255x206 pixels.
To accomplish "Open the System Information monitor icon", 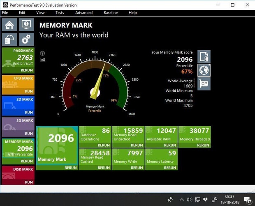I will 26,25.
